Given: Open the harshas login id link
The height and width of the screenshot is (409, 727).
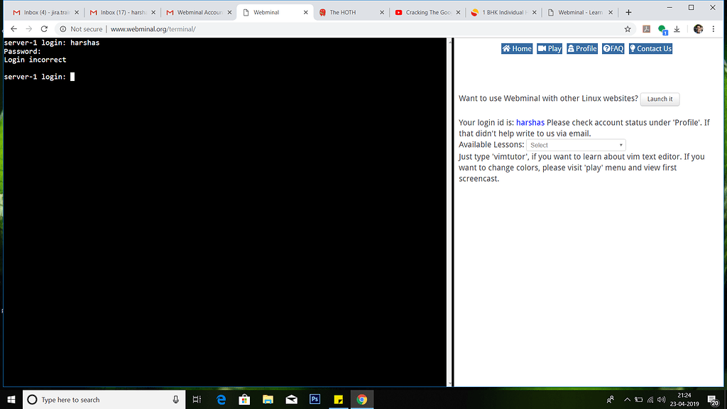Looking at the screenshot, I should coord(530,122).
